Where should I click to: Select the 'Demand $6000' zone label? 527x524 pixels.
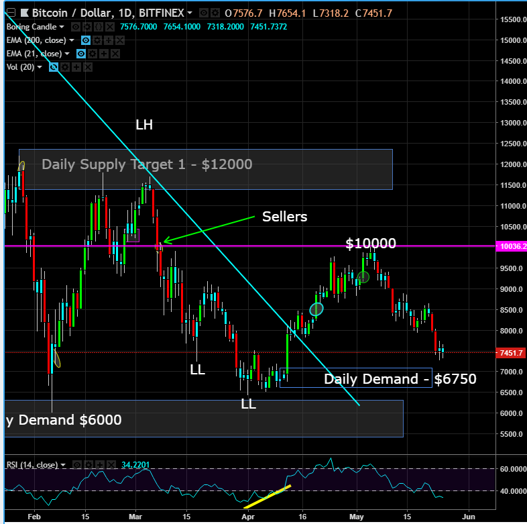pyautogui.click(x=70, y=420)
